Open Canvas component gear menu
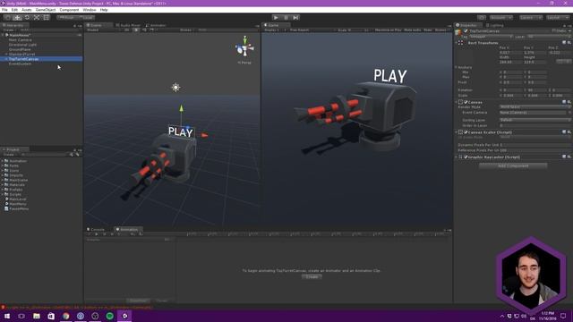 coord(569,102)
